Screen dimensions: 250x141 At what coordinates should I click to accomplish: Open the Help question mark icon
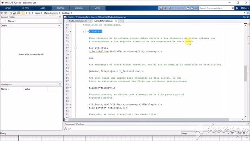pos(192,8)
